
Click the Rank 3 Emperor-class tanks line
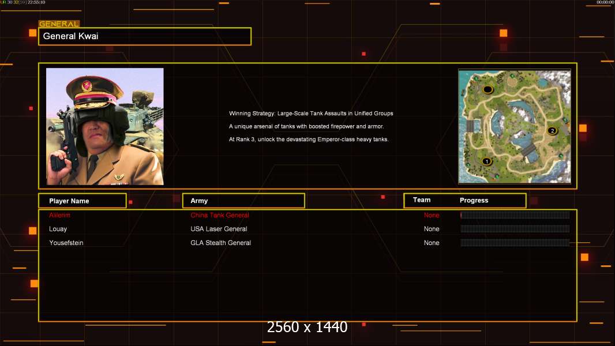coord(309,139)
